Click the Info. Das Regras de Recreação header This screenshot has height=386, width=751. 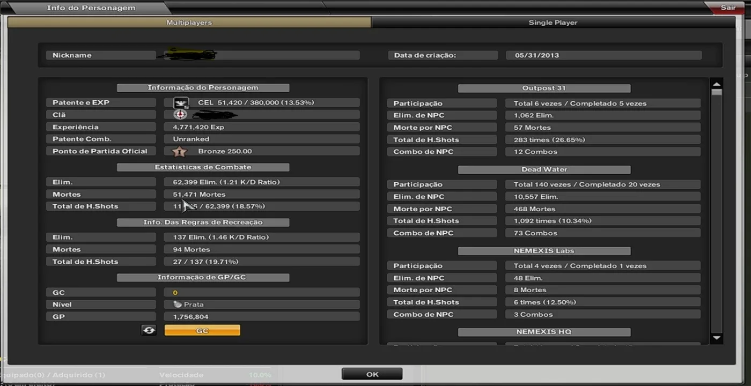click(x=203, y=222)
